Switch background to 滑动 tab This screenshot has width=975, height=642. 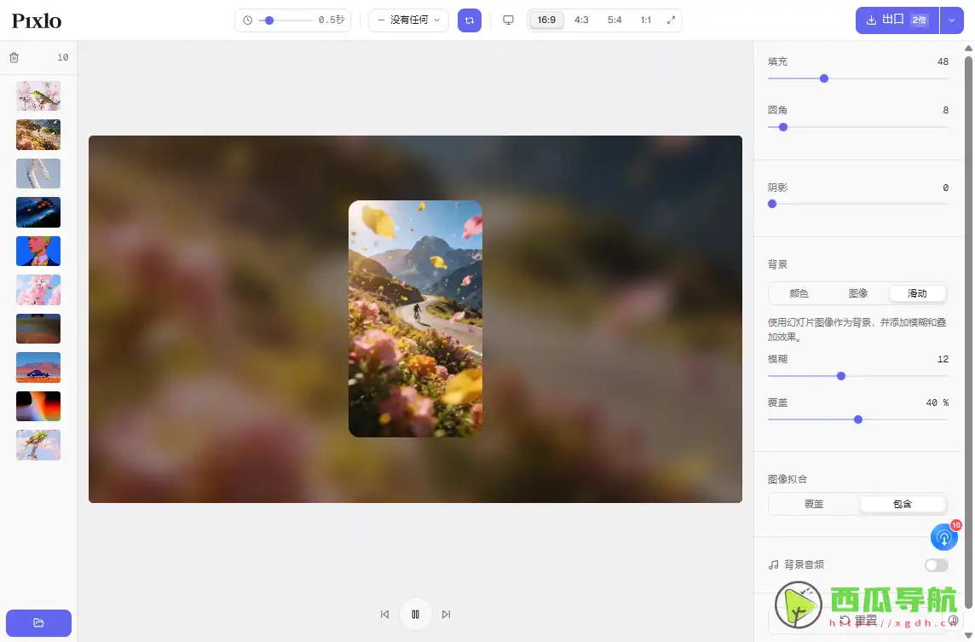pyautogui.click(x=917, y=293)
